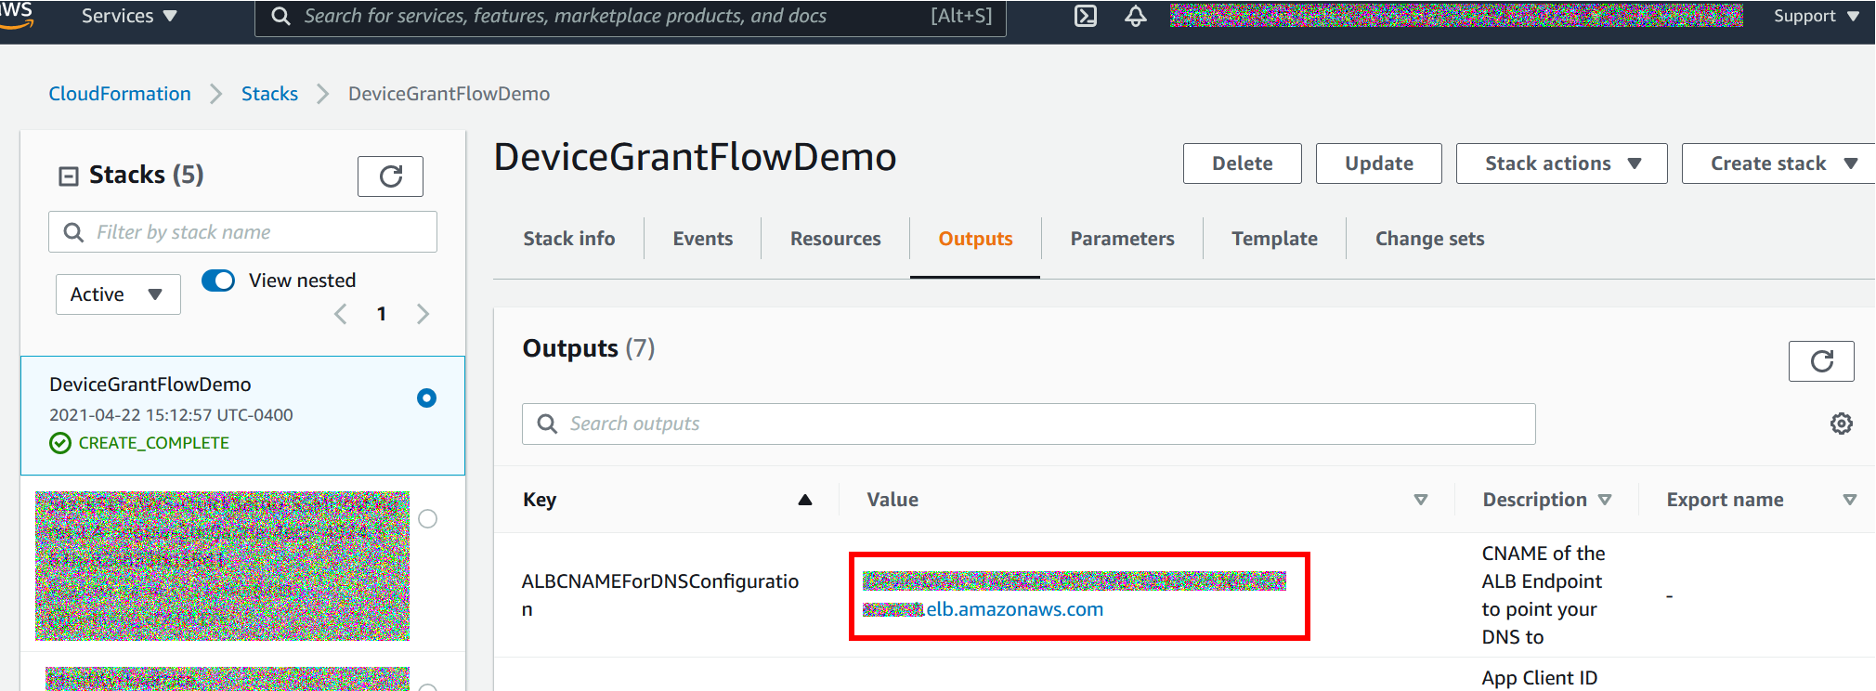Sort outputs by Key ascending arrow
Image resolution: width=1876 pixels, height=691 pixels.
805,500
